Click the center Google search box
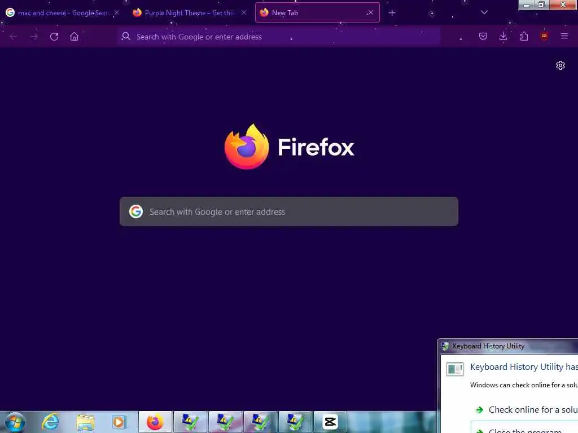The height and width of the screenshot is (433, 578). coord(288,212)
